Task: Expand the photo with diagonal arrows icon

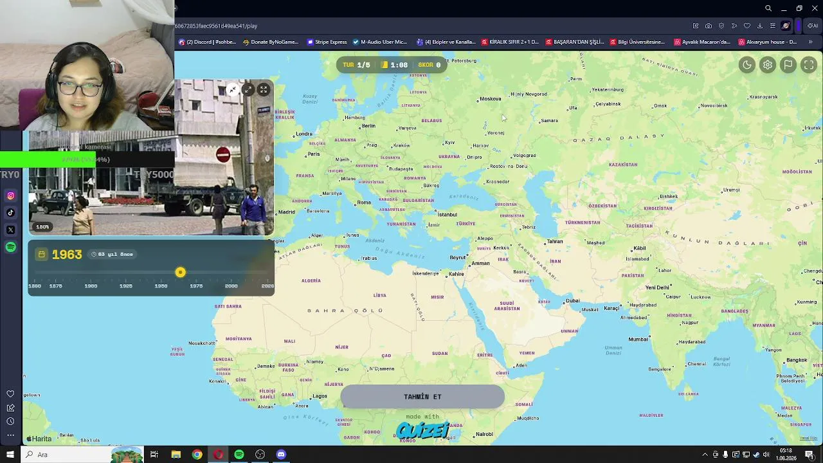Action: 248,89
